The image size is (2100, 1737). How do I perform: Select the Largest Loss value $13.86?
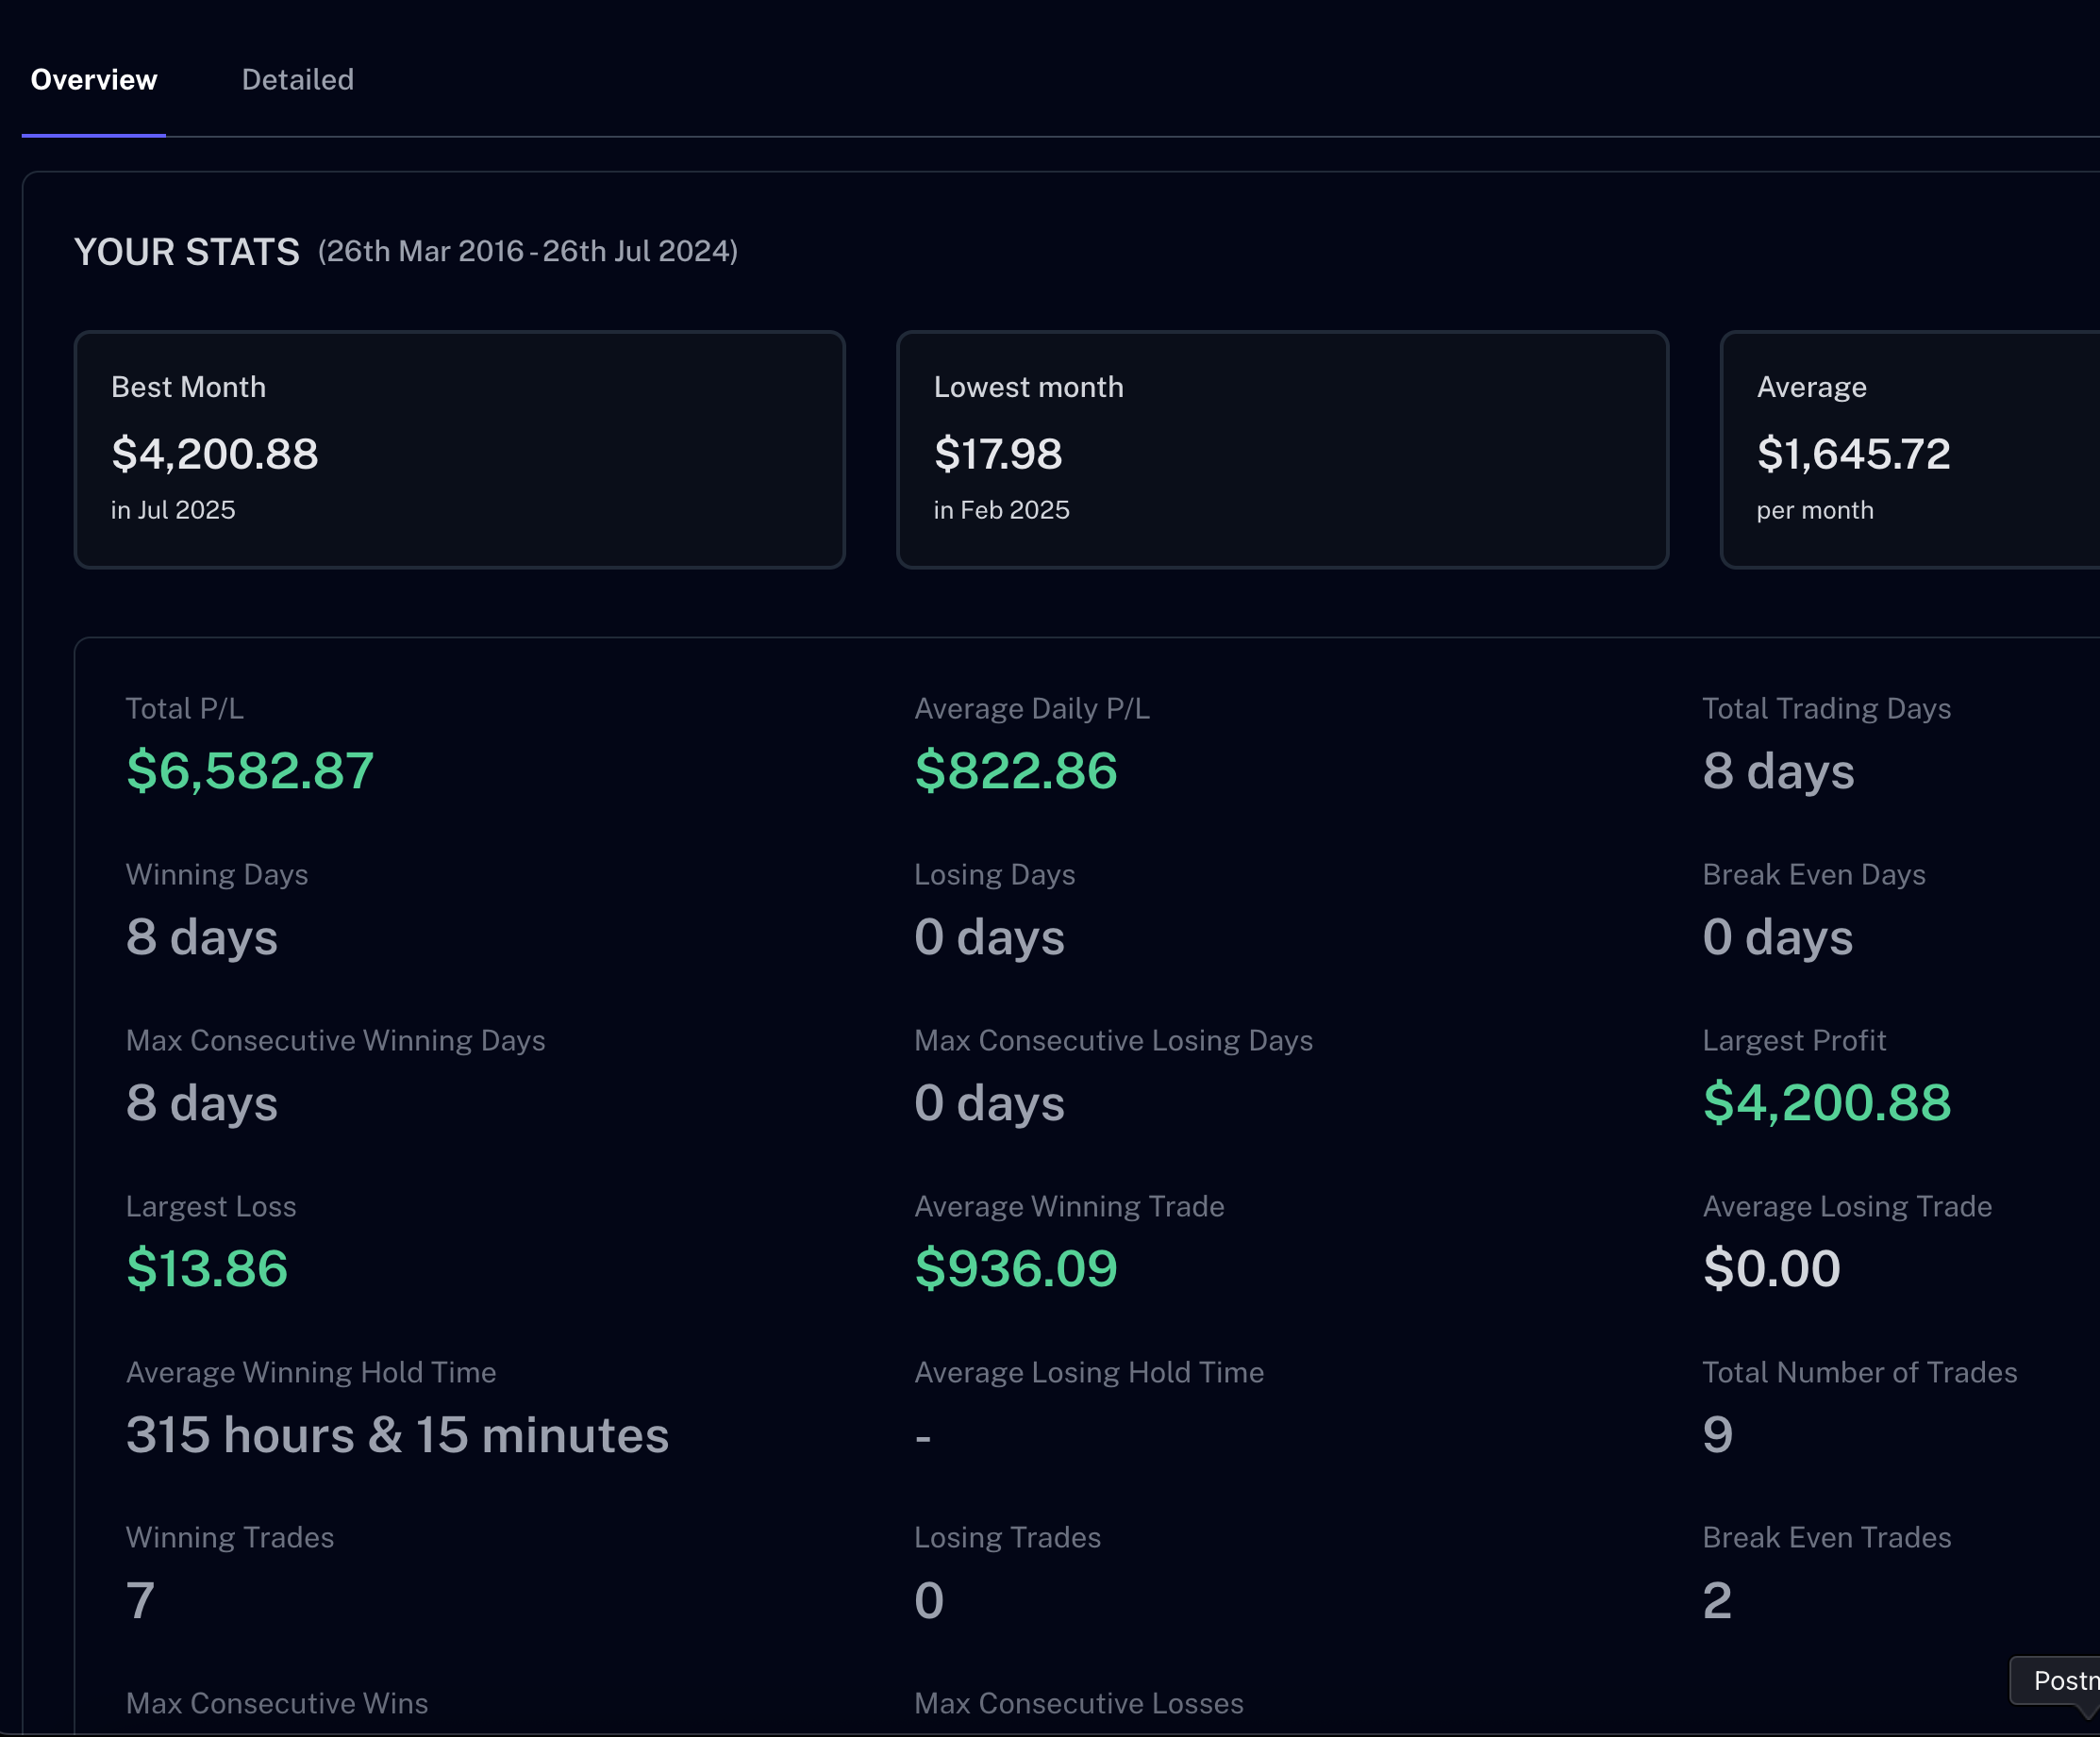point(206,1269)
